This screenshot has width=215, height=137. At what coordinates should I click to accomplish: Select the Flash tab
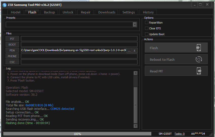[x=32, y=12]
